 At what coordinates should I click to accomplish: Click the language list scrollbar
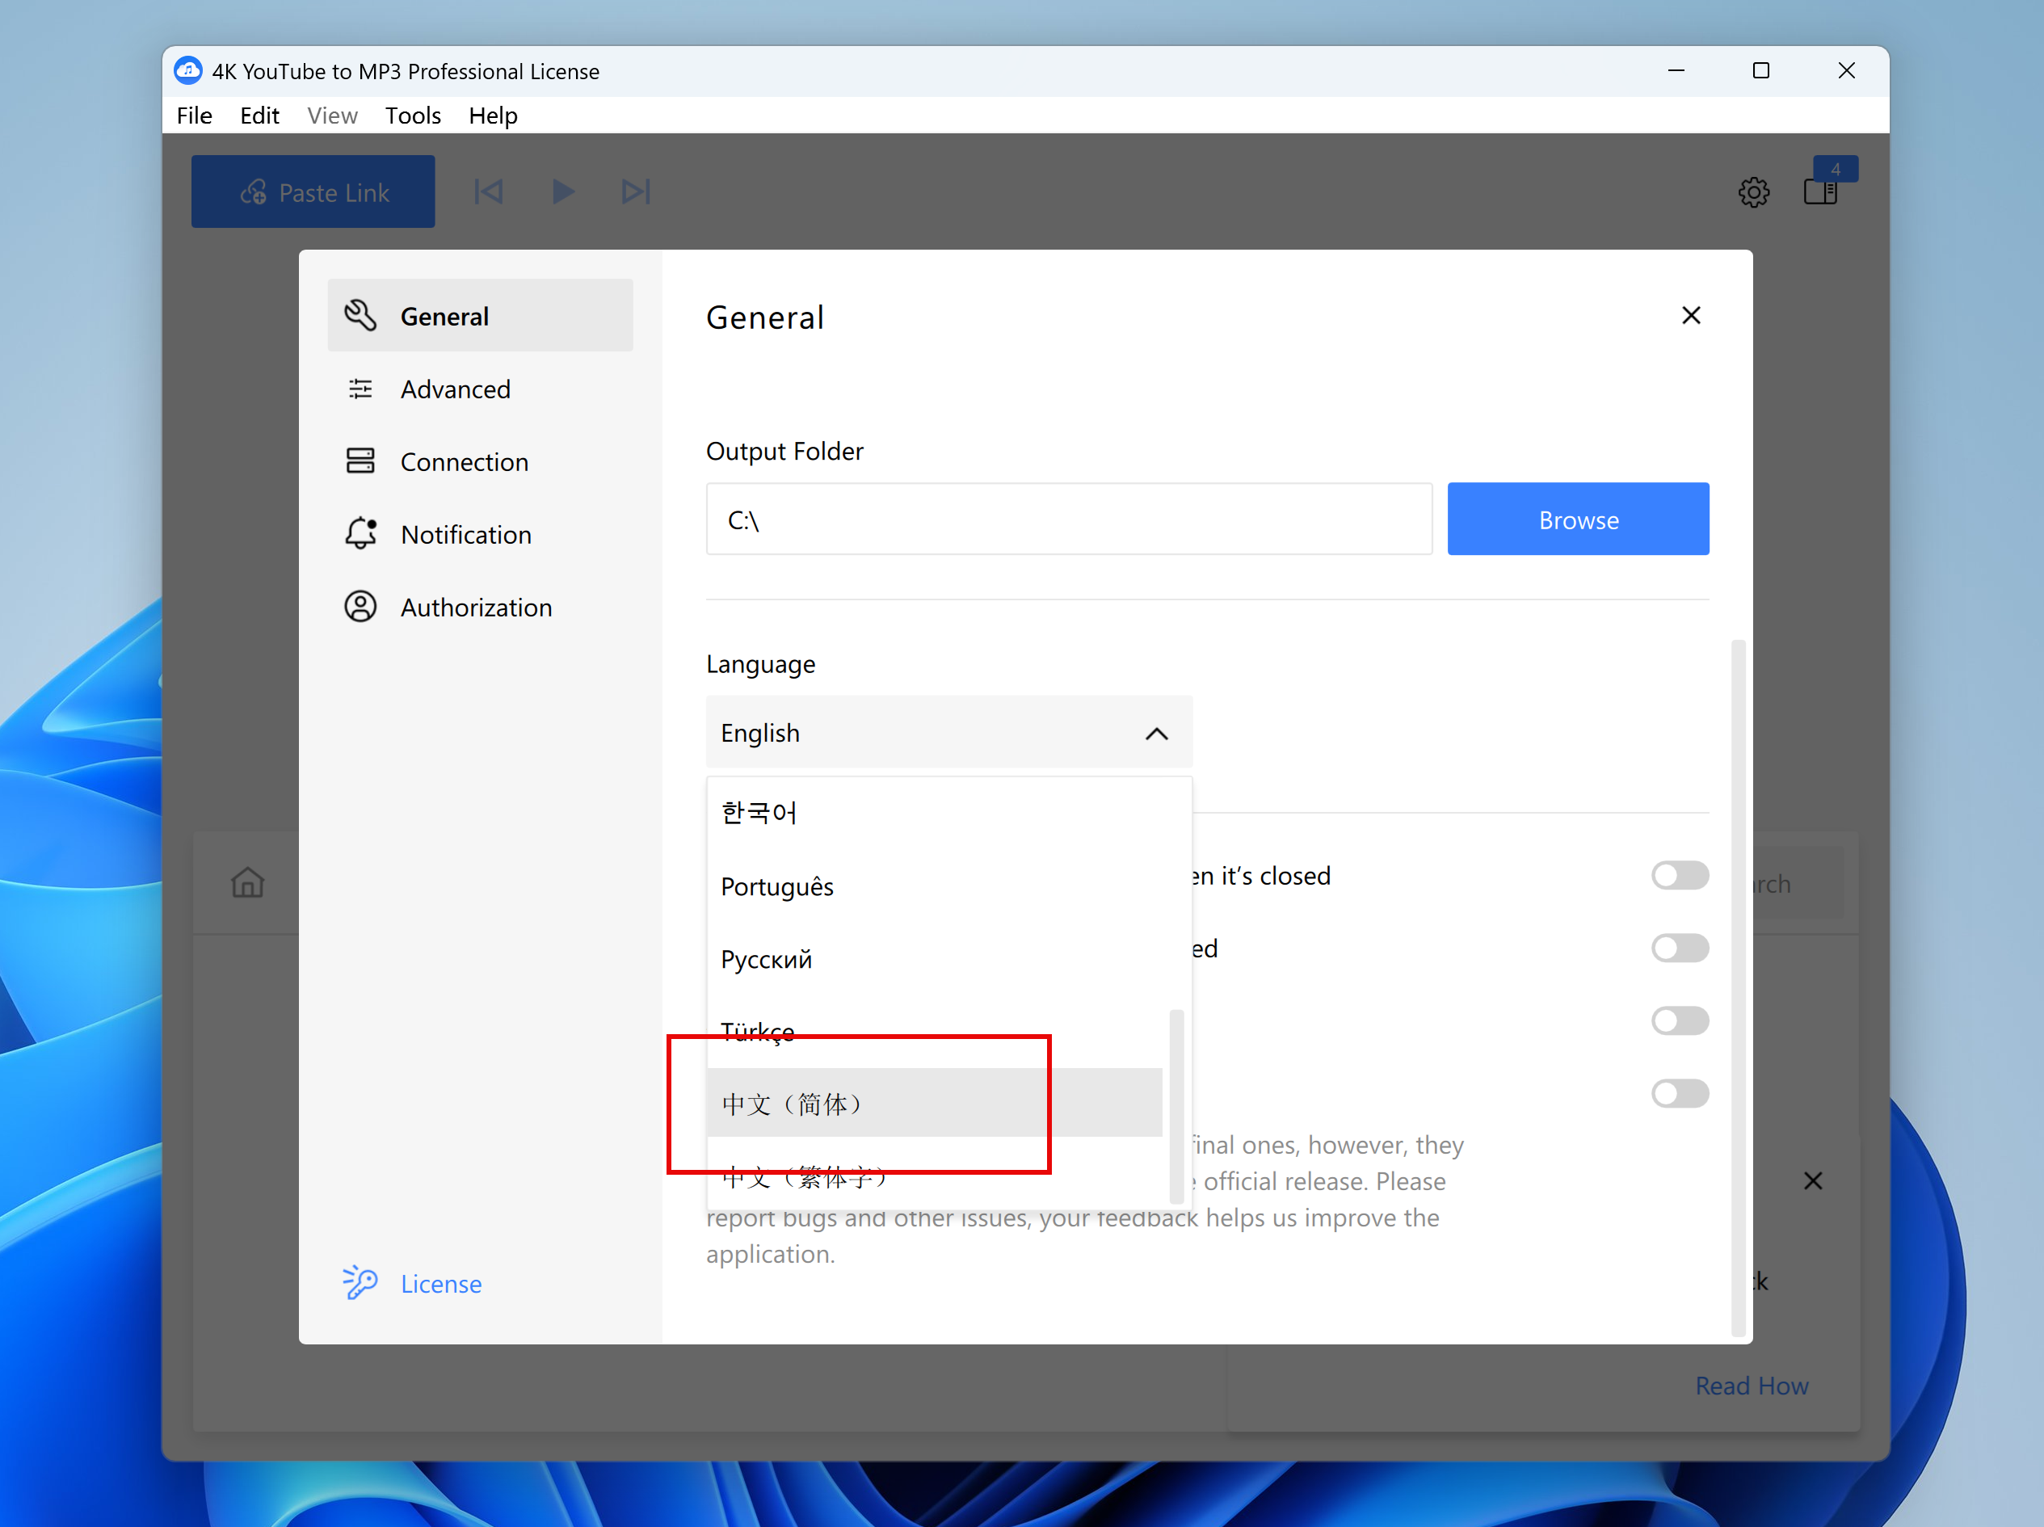click(1176, 1104)
